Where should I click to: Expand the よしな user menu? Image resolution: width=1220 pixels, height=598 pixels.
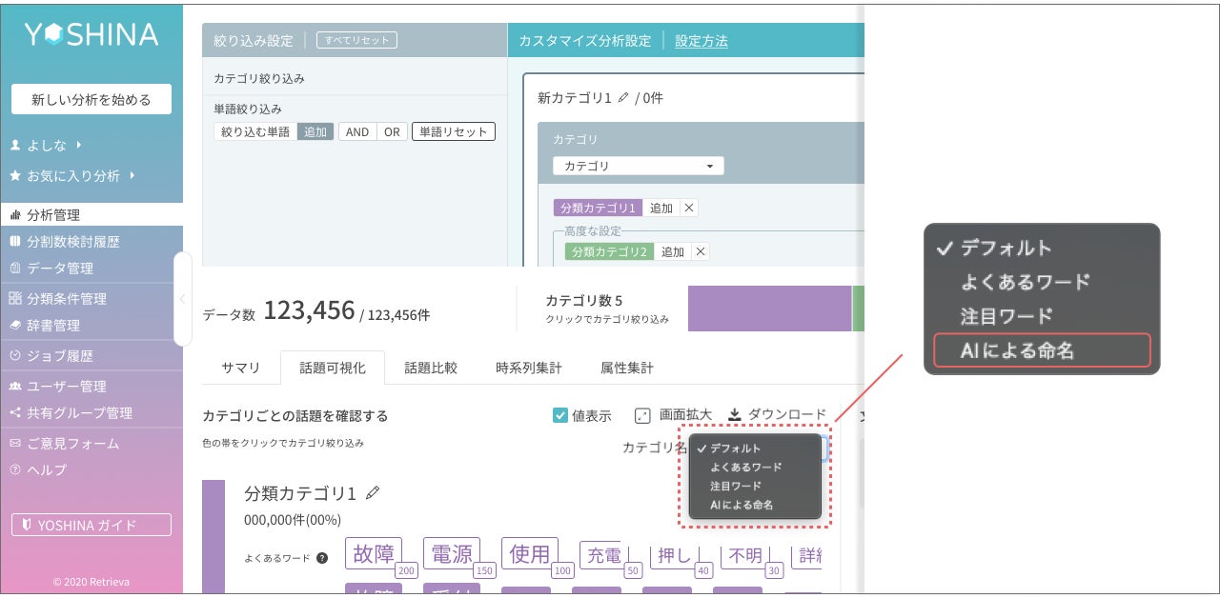[x=46, y=146]
